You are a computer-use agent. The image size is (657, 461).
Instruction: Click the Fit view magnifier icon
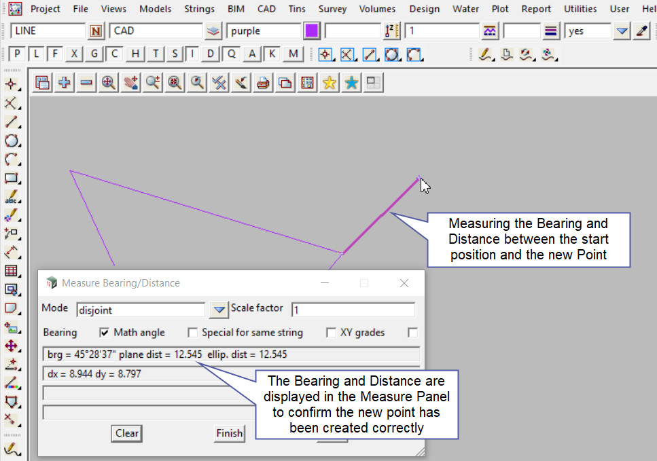pyautogui.click(x=109, y=82)
